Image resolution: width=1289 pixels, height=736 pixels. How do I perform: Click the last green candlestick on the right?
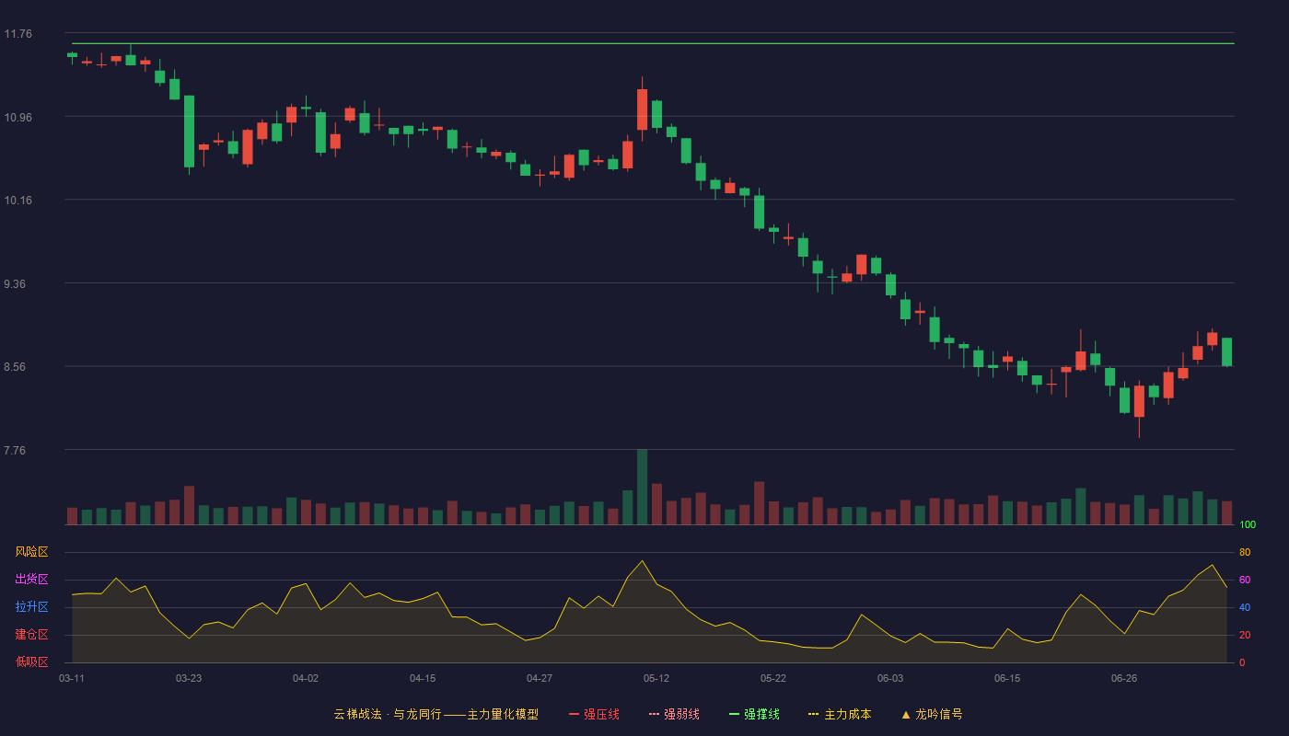1226,352
